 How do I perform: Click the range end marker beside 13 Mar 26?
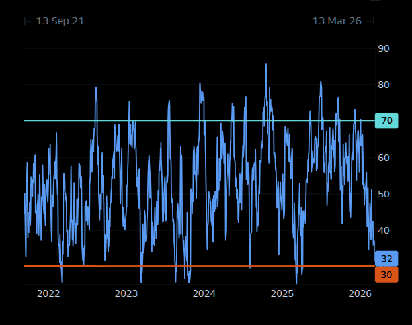click(370, 21)
